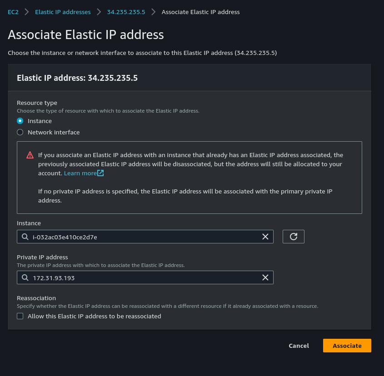This screenshot has width=384, height=376.
Task: Click search icon in Private IP address field
Action: [x=25, y=277]
